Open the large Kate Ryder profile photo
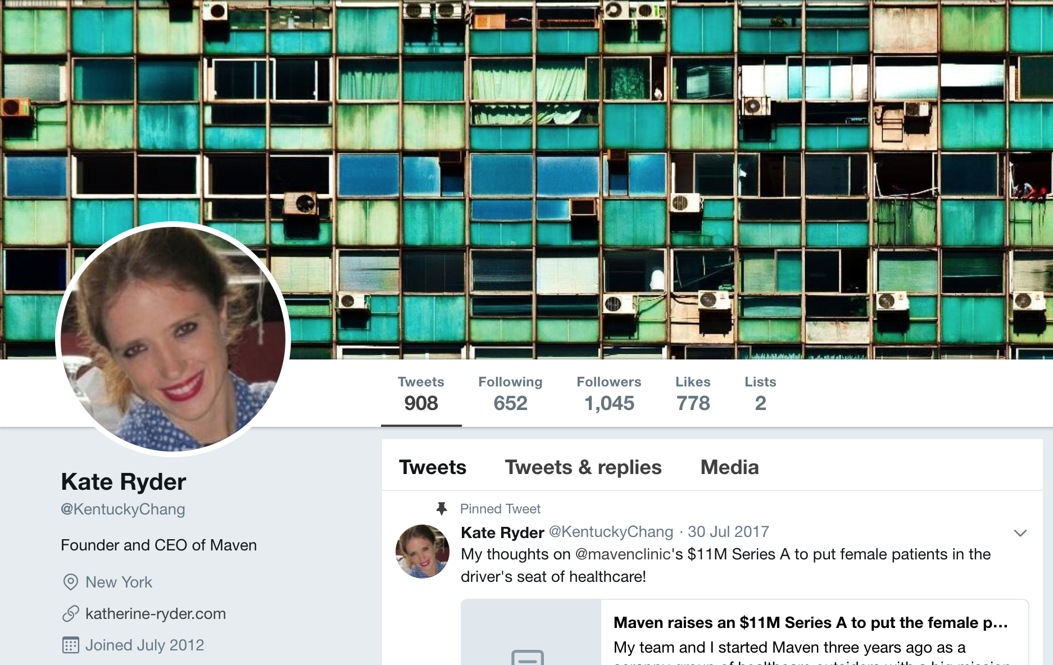The height and width of the screenshot is (665, 1053). 173,339
